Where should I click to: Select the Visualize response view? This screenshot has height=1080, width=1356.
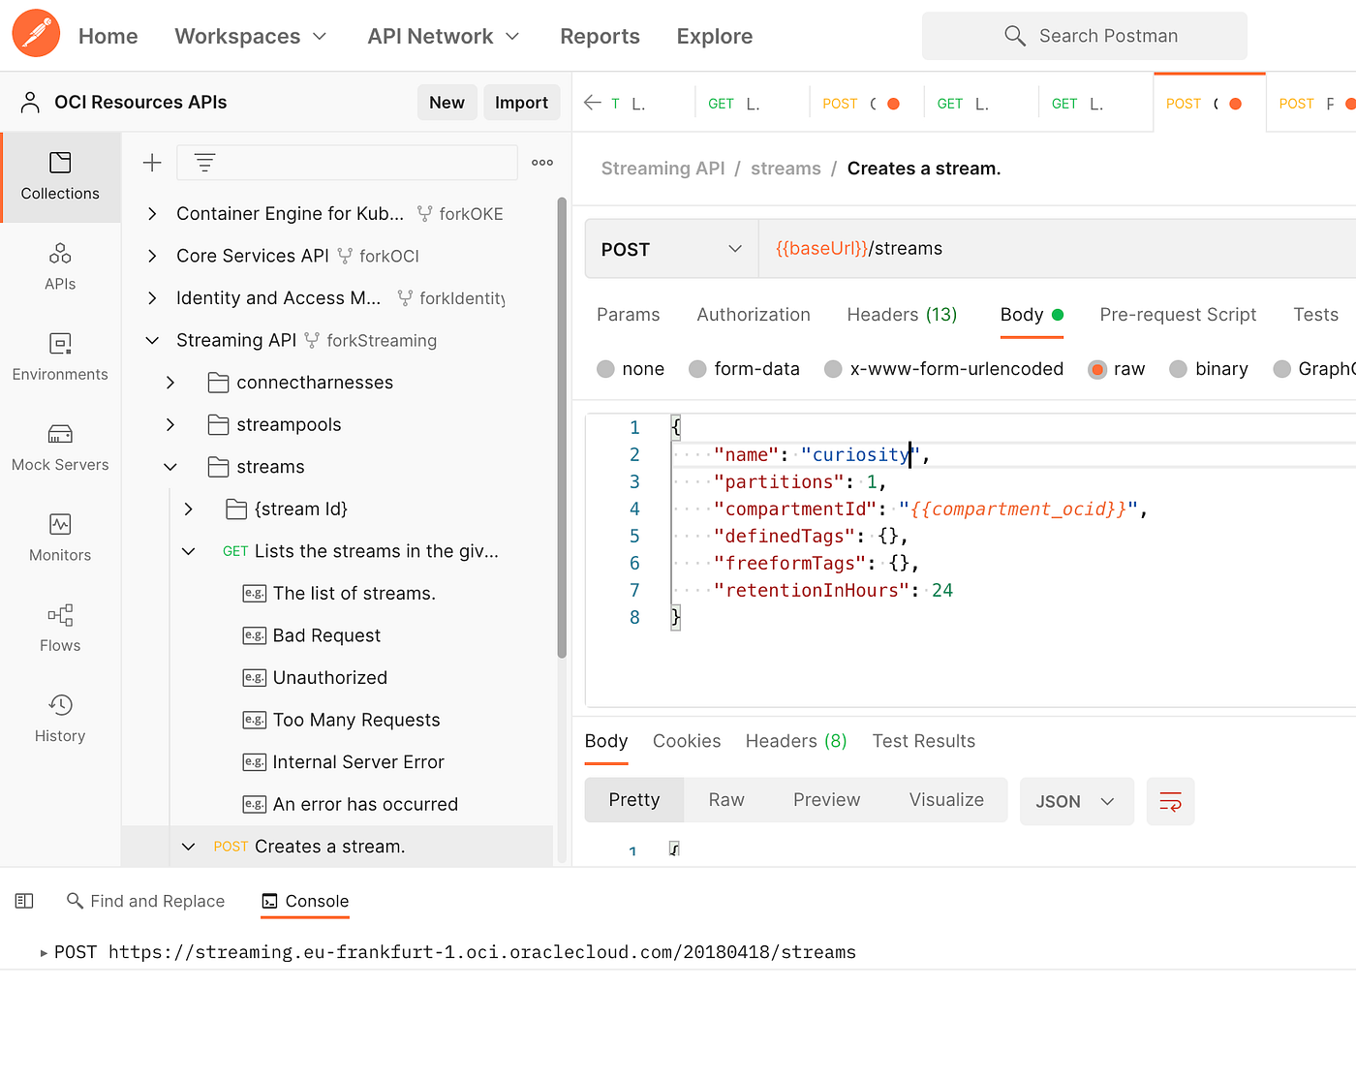[946, 800]
